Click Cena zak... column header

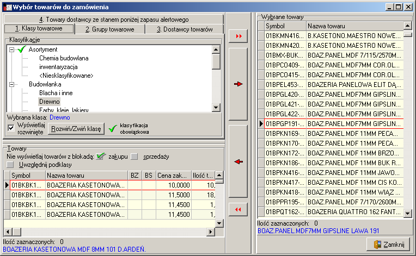174,176
